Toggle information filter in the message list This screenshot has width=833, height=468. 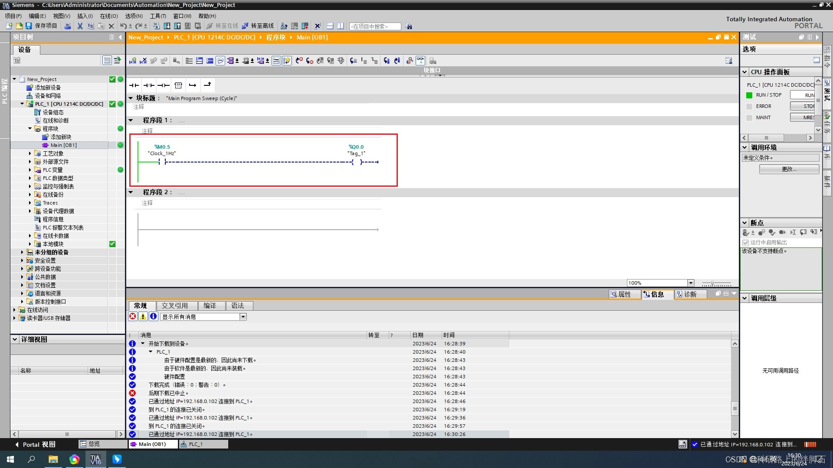click(154, 316)
